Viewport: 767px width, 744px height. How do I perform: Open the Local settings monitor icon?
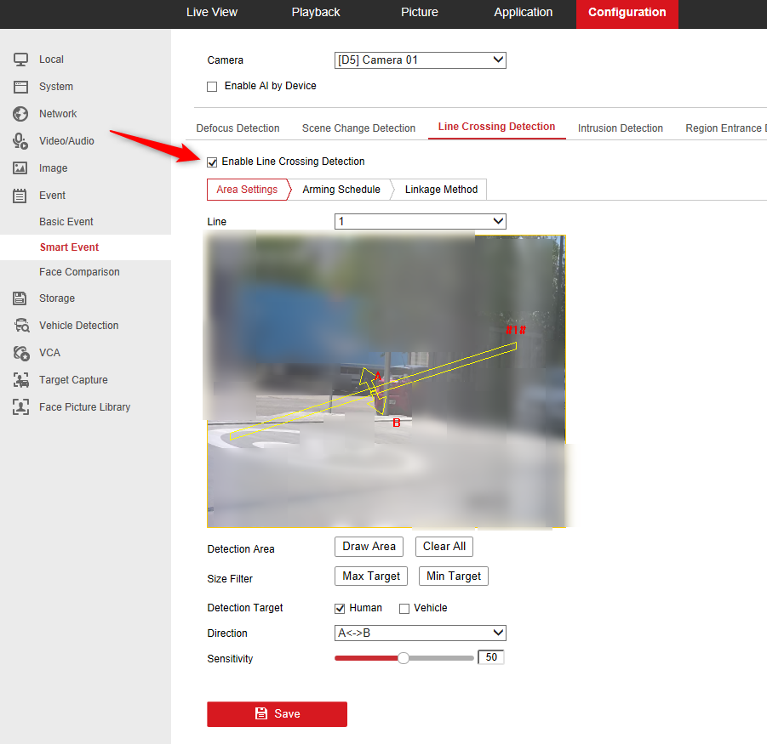coord(20,60)
